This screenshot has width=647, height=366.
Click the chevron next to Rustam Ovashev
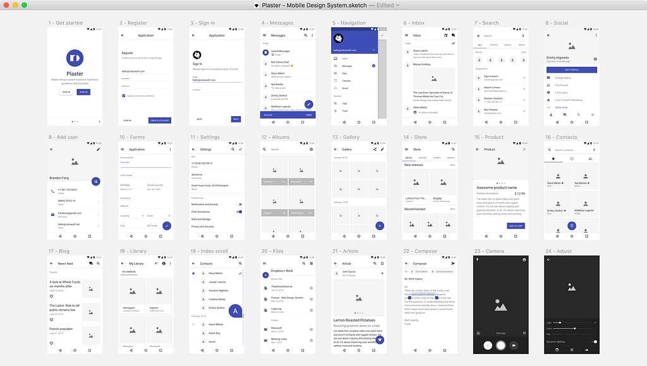(524, 100)
